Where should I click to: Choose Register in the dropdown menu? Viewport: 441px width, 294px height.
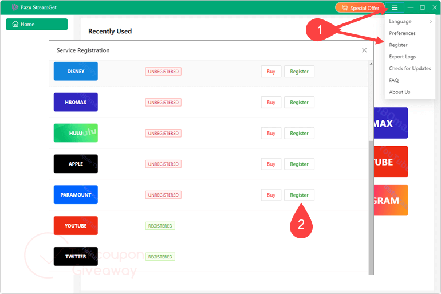click(x=410, y=45)
